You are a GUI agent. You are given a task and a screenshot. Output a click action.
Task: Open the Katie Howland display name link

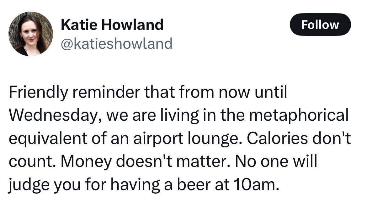(112, 25)
